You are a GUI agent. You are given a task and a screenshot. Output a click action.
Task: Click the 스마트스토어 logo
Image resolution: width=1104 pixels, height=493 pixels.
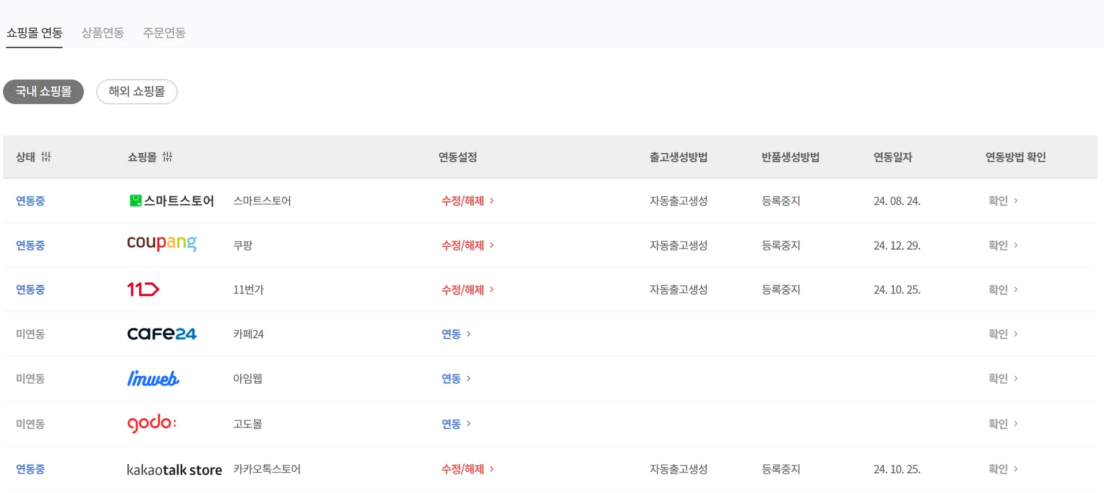coord(171,201)
